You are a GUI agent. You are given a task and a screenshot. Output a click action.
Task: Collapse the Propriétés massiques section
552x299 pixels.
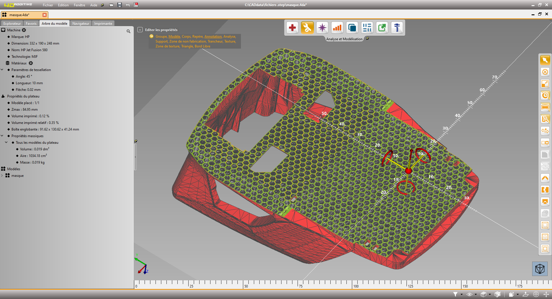pyautogui.click(x=2, y=136)
